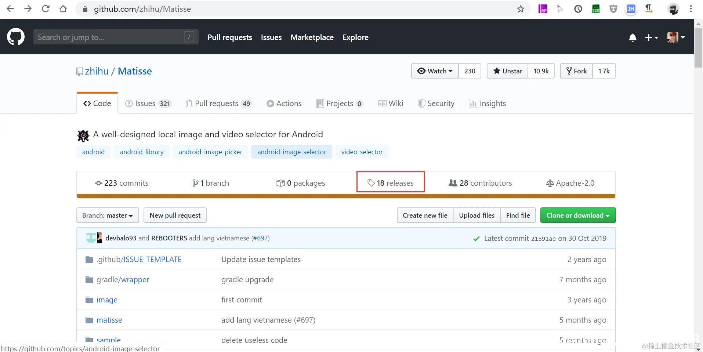
Task: Click the paragraph mark extension icon
Action: pyautogui.click(x=649, y=9)
